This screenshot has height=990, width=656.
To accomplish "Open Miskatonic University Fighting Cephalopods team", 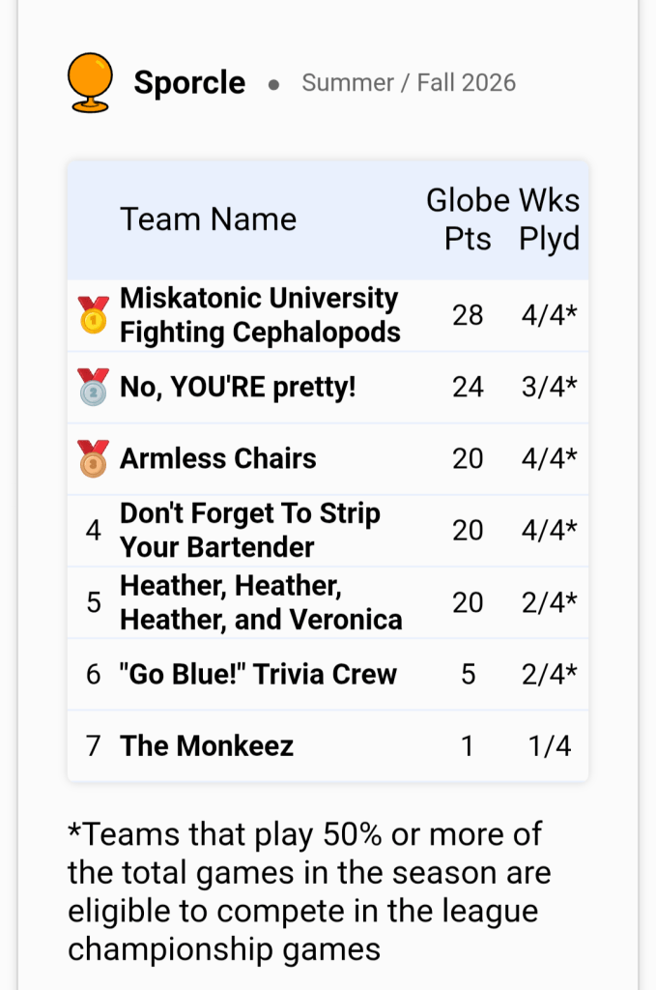I will [260, 315].
